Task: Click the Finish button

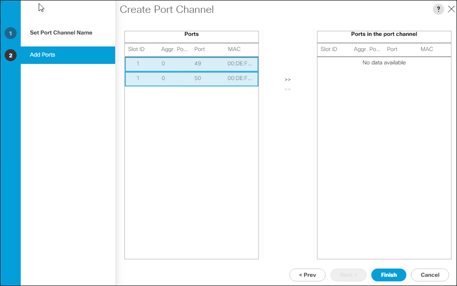Action: 389,275
